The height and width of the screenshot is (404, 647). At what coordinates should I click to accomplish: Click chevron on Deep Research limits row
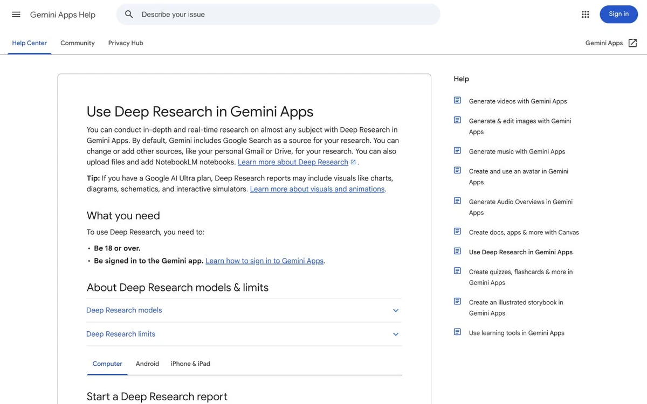[x=396, y=335]
